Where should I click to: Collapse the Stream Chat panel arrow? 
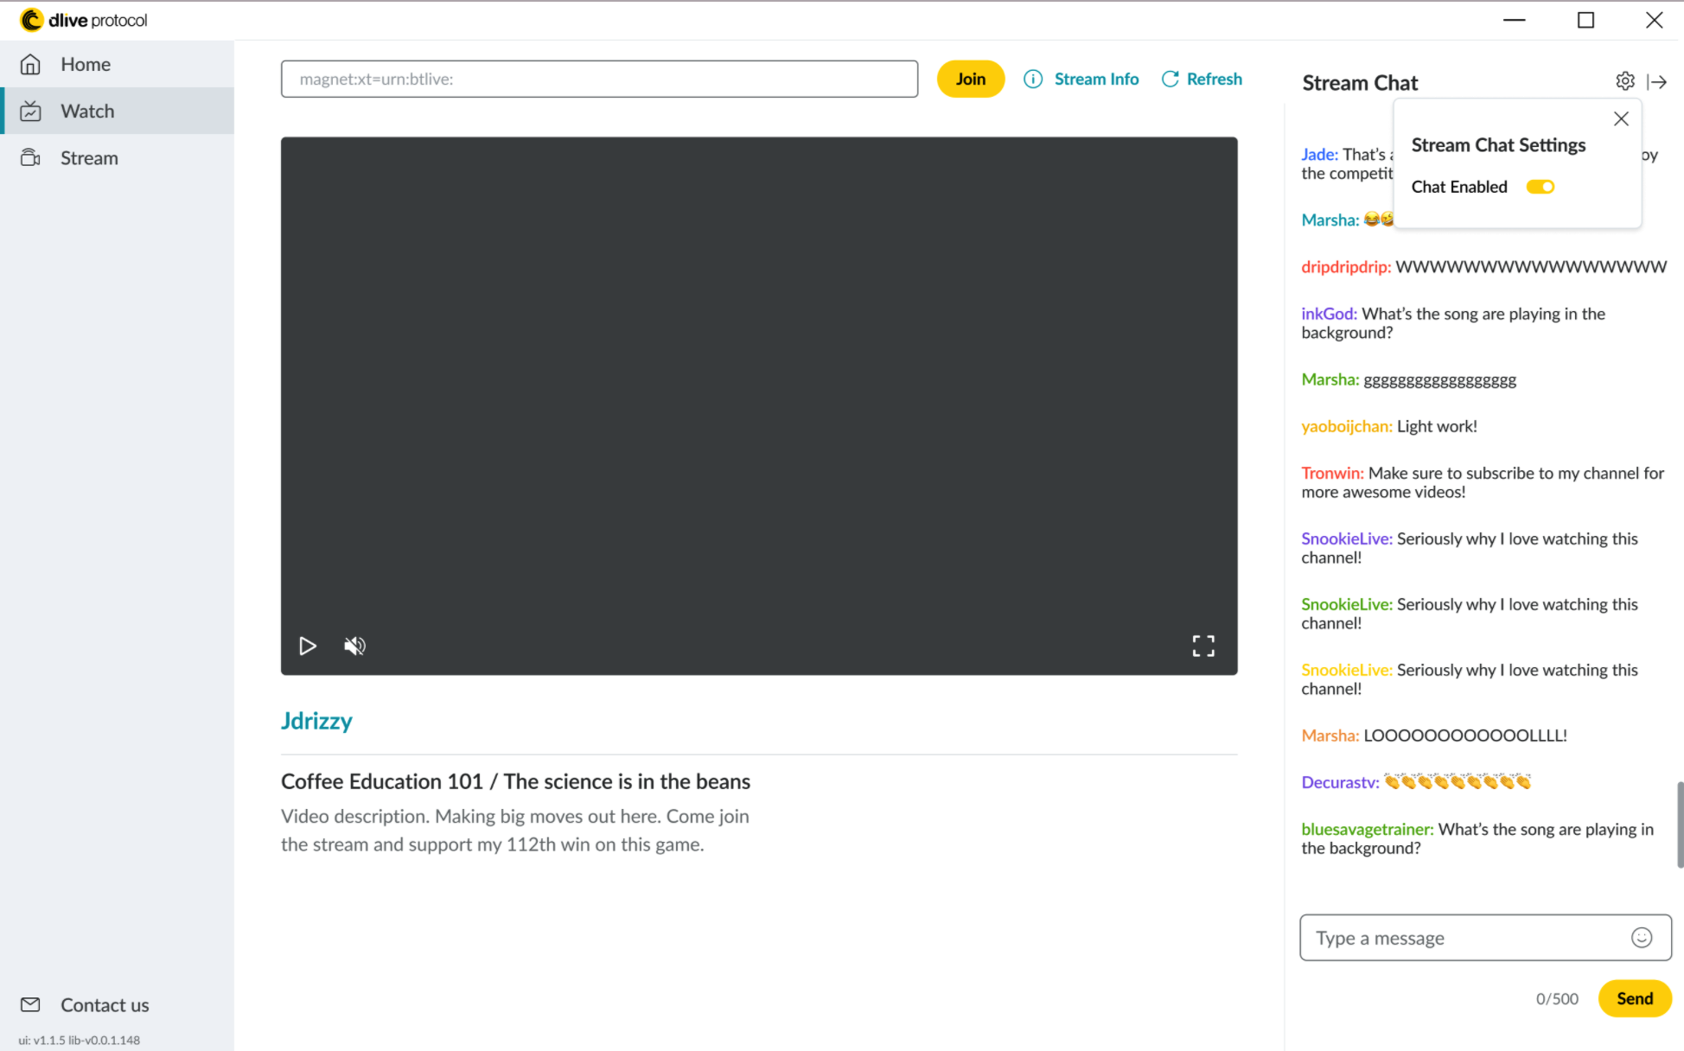click(1656, 81)
